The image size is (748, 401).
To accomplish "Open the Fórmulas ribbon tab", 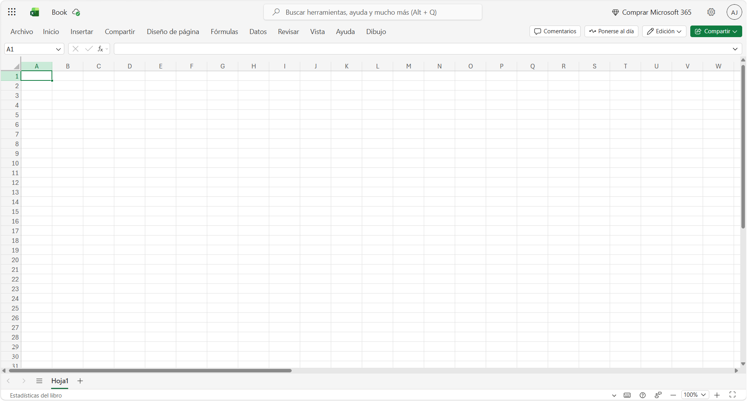I will 224,32.
